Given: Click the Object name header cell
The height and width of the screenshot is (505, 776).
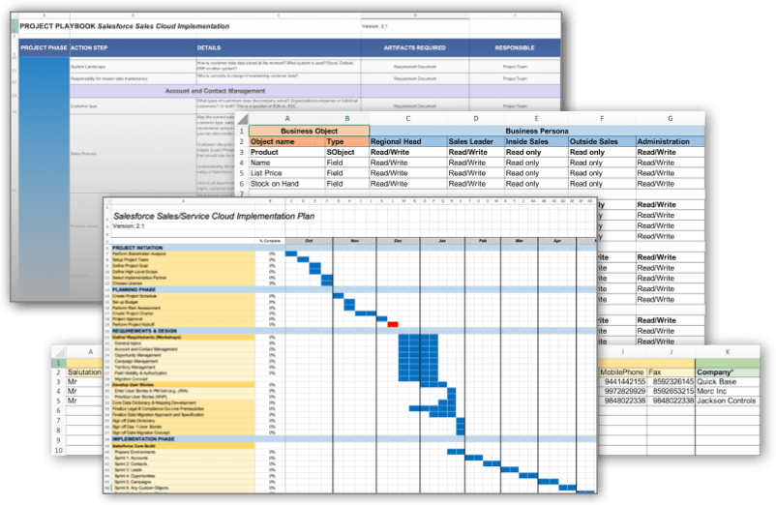Looking at the screenshot, I should pyautogui.click(x=286, y=141).
